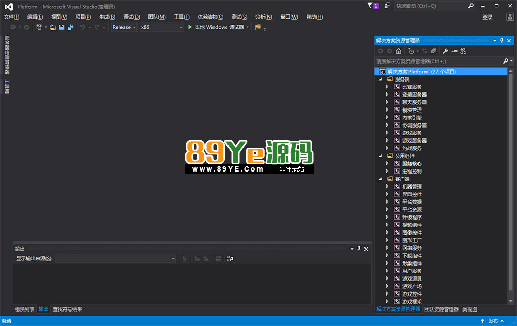Screen dimensions: 517x326
Task: Open the output source dropdown
Action: 115,259
